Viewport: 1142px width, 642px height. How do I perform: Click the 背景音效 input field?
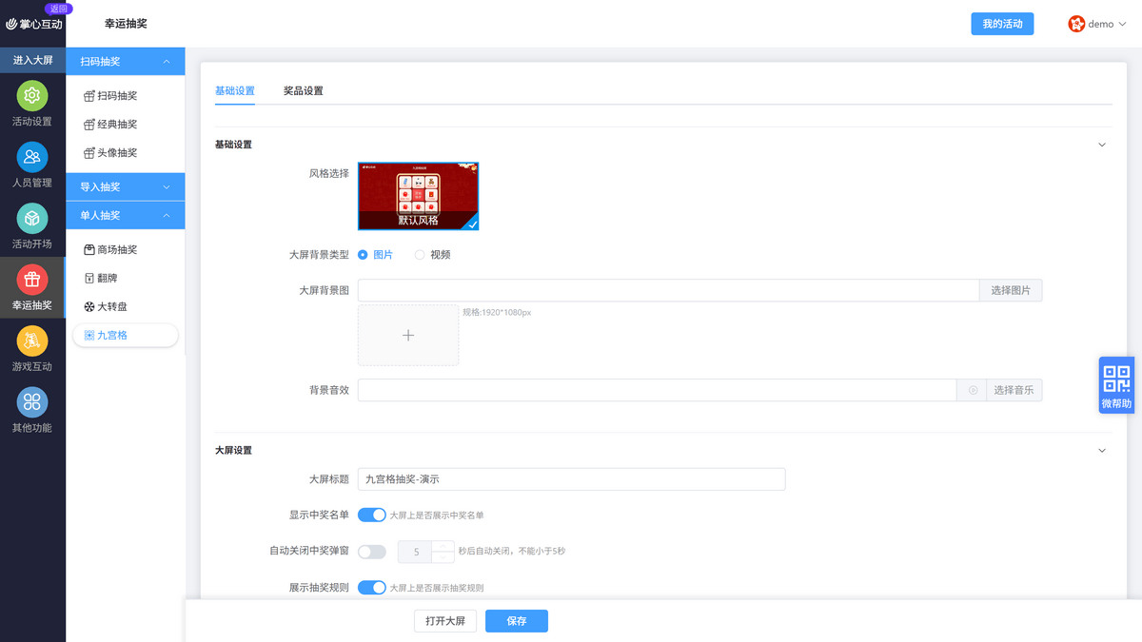[657, 390]
